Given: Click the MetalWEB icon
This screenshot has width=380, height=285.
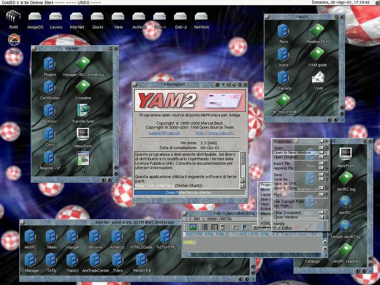Looking at the screenshot, I should tap(142, 260).
